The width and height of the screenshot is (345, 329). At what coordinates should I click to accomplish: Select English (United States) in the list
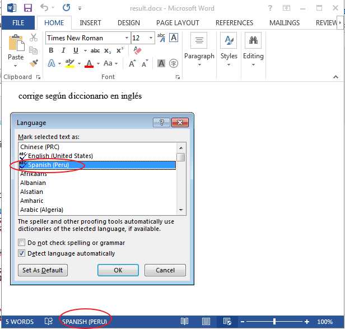click(97, 156)
